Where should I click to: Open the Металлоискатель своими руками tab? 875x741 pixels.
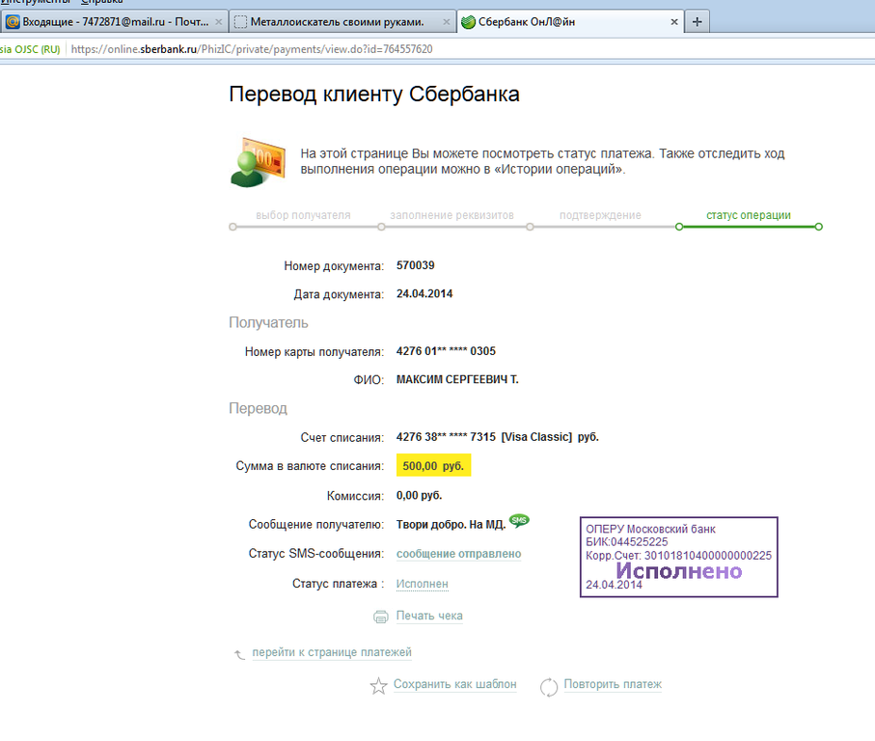tap(342, 22)
